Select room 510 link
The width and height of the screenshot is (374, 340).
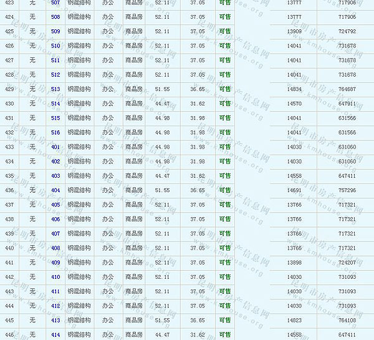pyautogui.click(x=55, y=46)
